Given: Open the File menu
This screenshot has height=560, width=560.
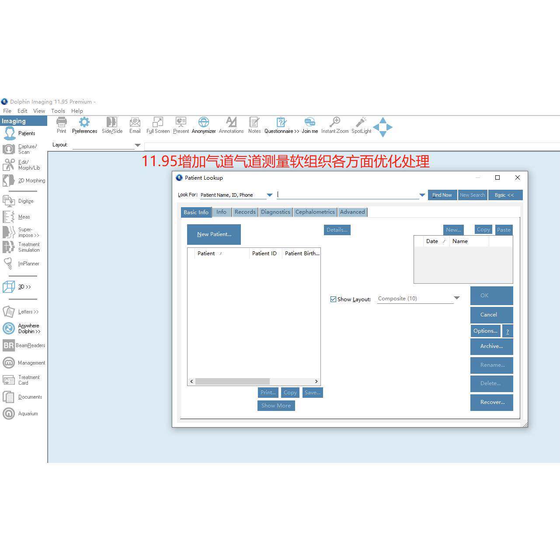Looking at the screenshot, I should click(x=7, y=111).
